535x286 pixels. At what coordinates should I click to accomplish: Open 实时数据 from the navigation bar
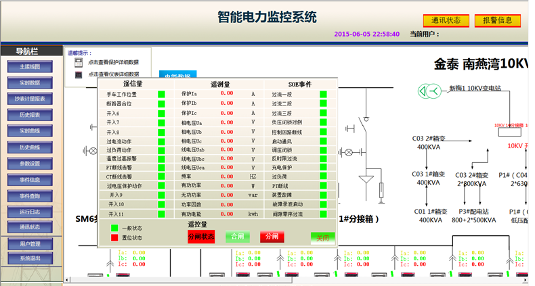click(30, 83)
